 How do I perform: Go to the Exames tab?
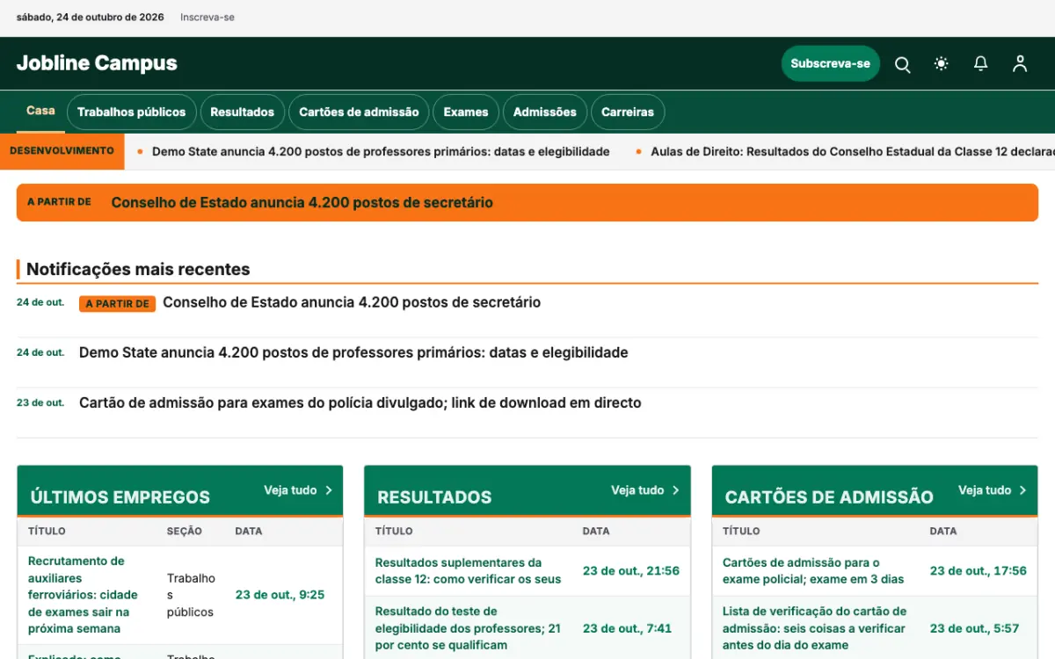pos(466,112)
